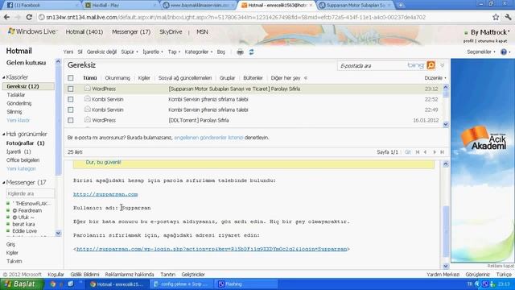The image size is (515, 290).
Task: Go to previous page arrow
Action: (426, 152)
